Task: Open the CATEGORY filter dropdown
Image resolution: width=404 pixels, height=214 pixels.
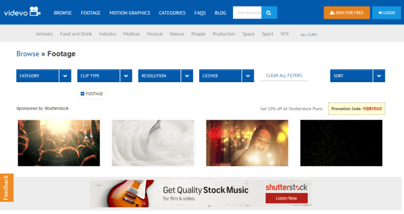Action: click(x=44, y=76)
